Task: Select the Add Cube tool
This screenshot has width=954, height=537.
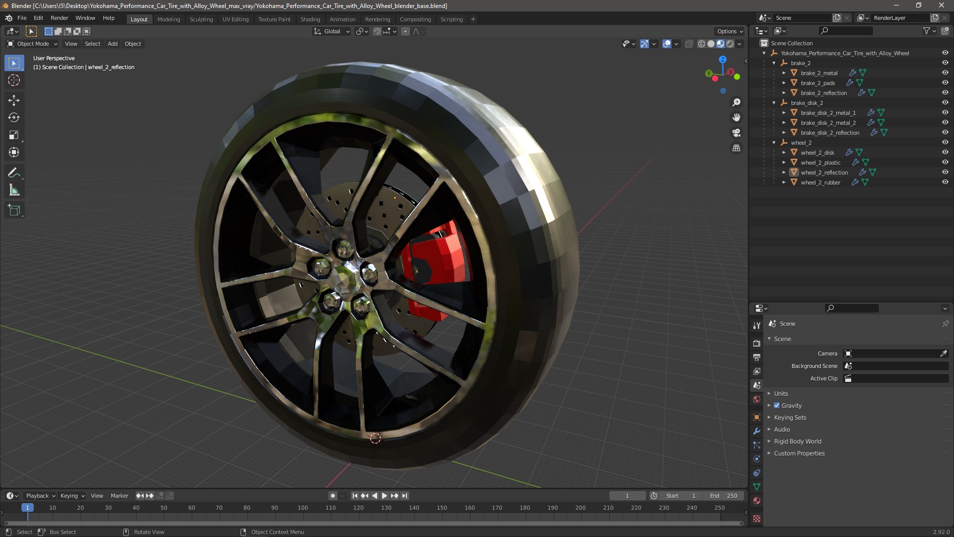Action: tap(14, 210)
